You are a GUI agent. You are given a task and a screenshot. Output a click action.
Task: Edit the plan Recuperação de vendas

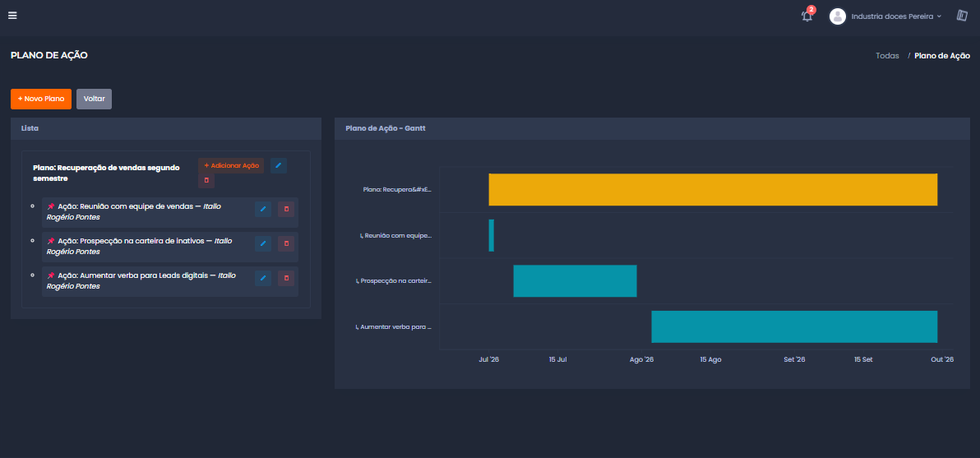point(279,165)
